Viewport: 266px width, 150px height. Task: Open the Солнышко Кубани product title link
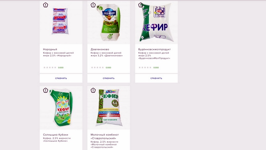coord(56,135)
